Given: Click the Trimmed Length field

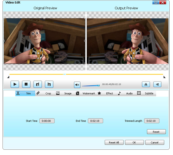Looking at the screenshot, I should 152,121.
